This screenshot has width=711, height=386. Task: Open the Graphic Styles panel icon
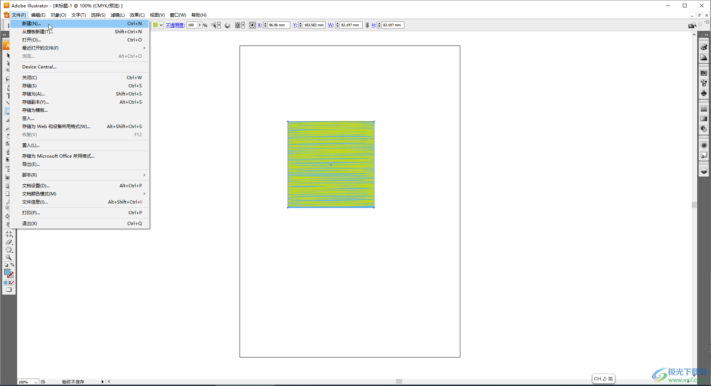pyautogui.click(x=704, y=155)
